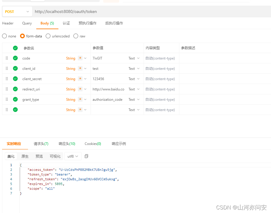Expand the String type chevron for code
Screen dimensions: 271x213
(x=85, y=58)
